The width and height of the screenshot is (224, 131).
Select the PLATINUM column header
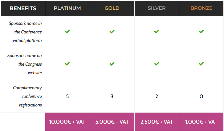pos(67,8)
